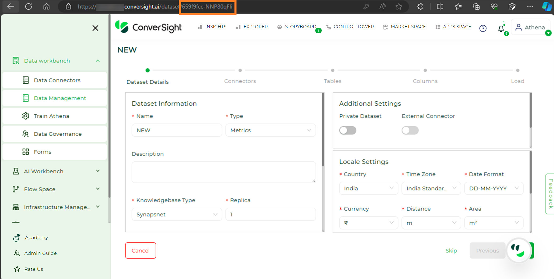Click inside the Description text area
This screenshot has height=279, width=554.
pyautogui.click(x=224, y=172)
